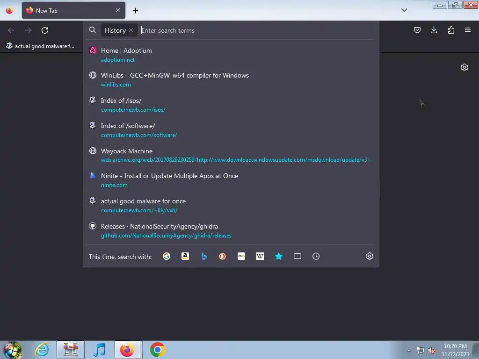Search this time with Amazon
Screen dimensions: 479x359
coord(185,256)
